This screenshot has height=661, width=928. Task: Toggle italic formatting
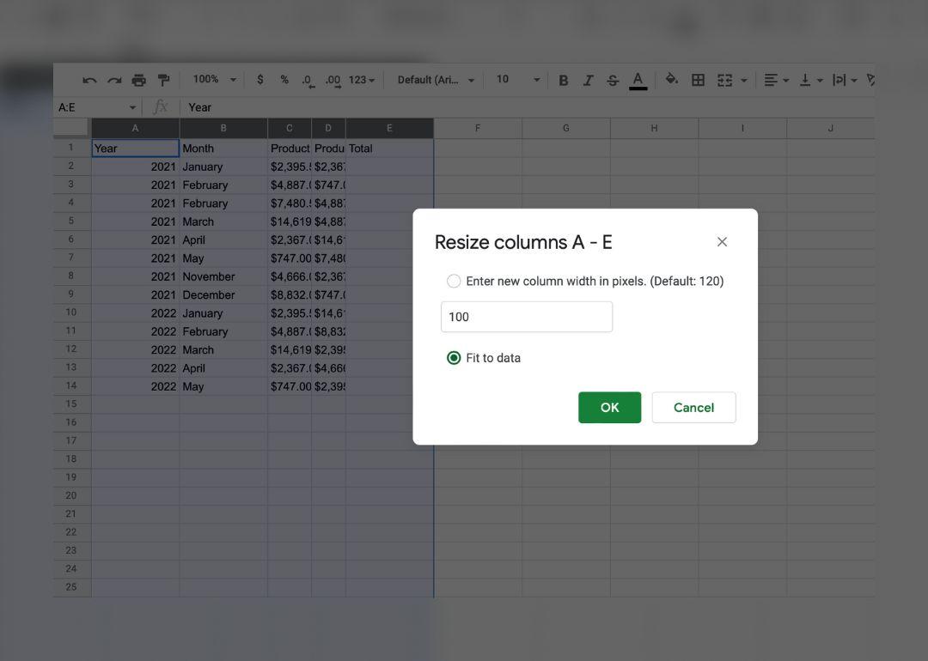pyautogui.click(x=588, y=80)
